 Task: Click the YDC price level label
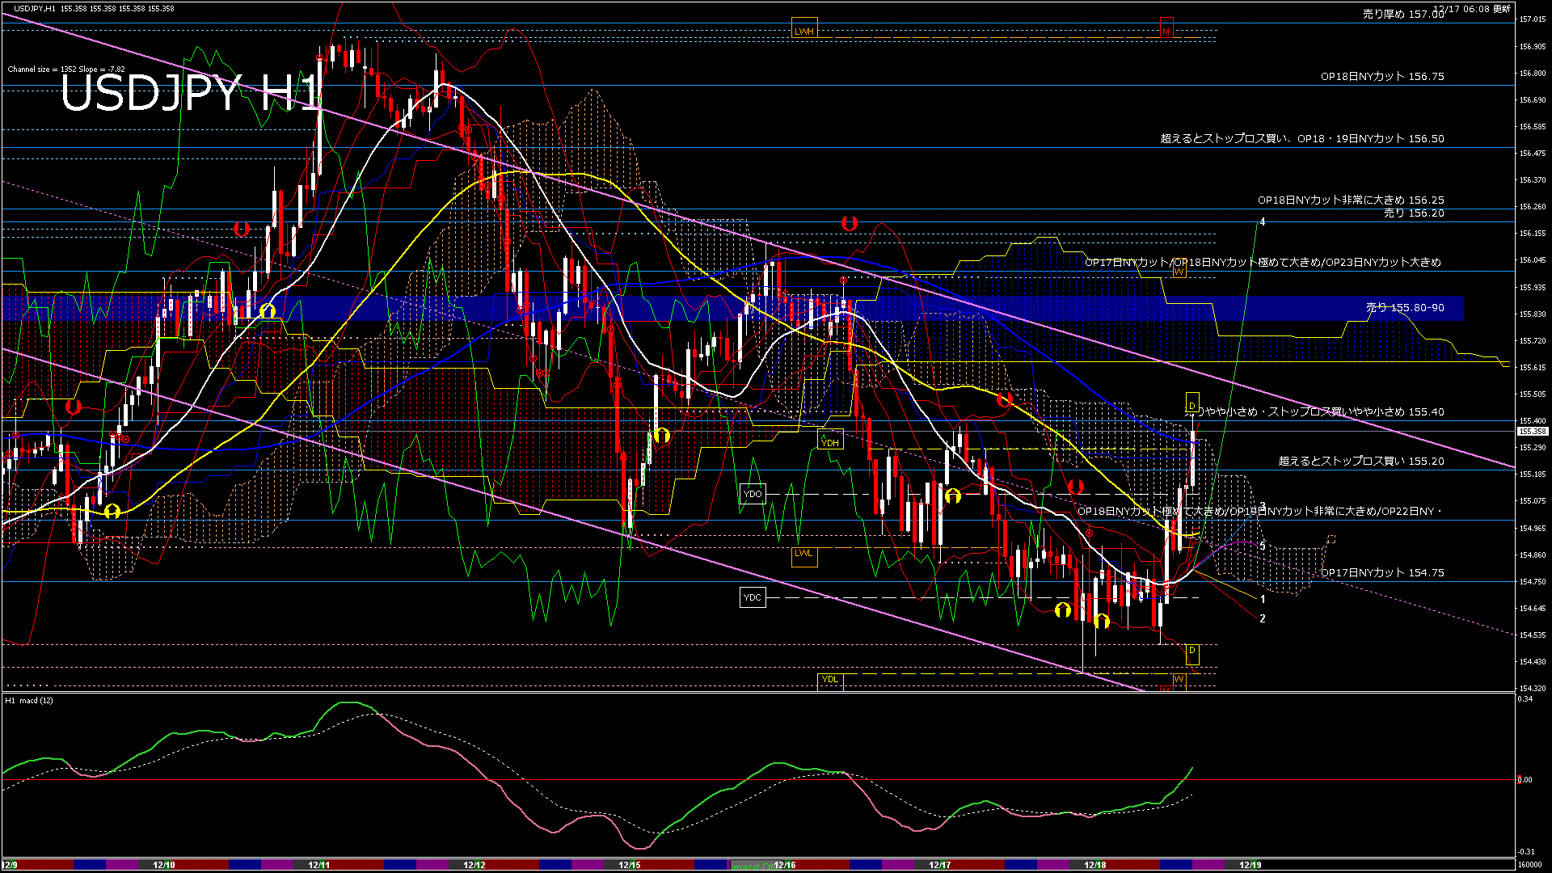coord(753,597)
